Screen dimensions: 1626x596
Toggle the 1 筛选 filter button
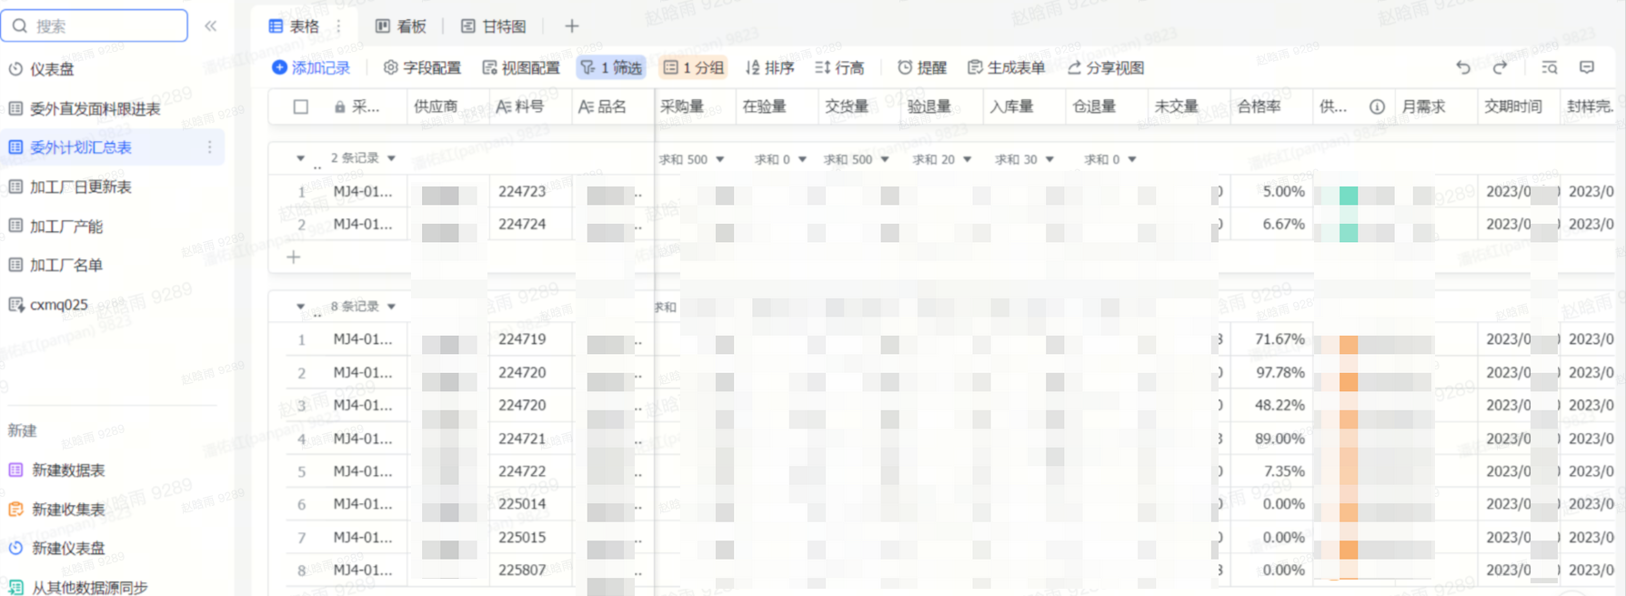click(x=611, y=67)
